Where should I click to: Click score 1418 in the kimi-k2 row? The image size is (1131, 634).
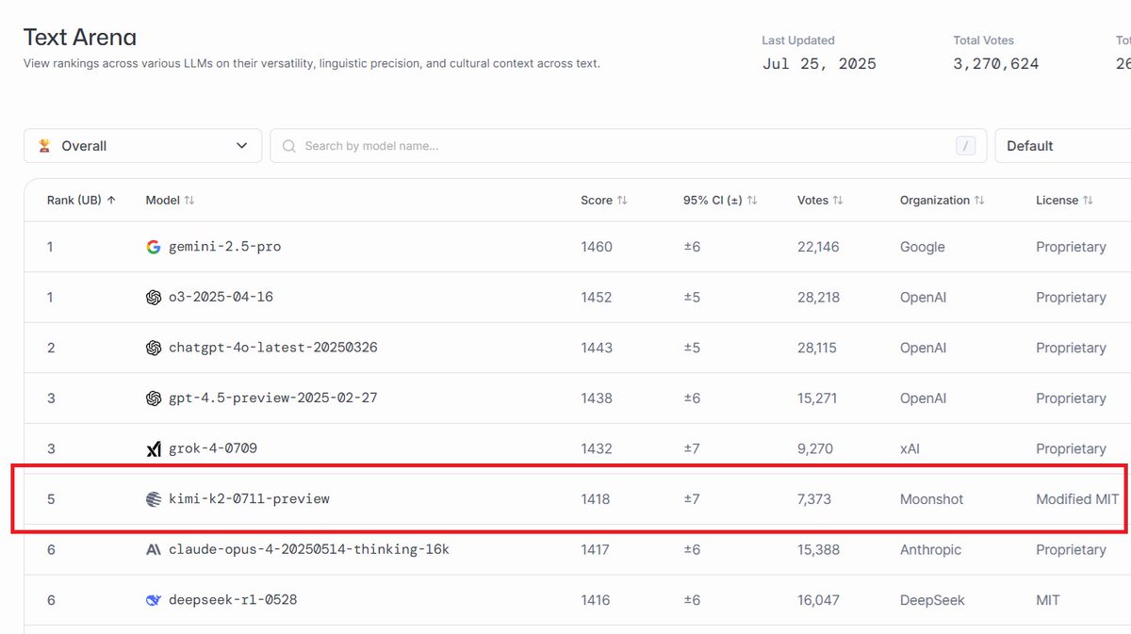point(596,499)
